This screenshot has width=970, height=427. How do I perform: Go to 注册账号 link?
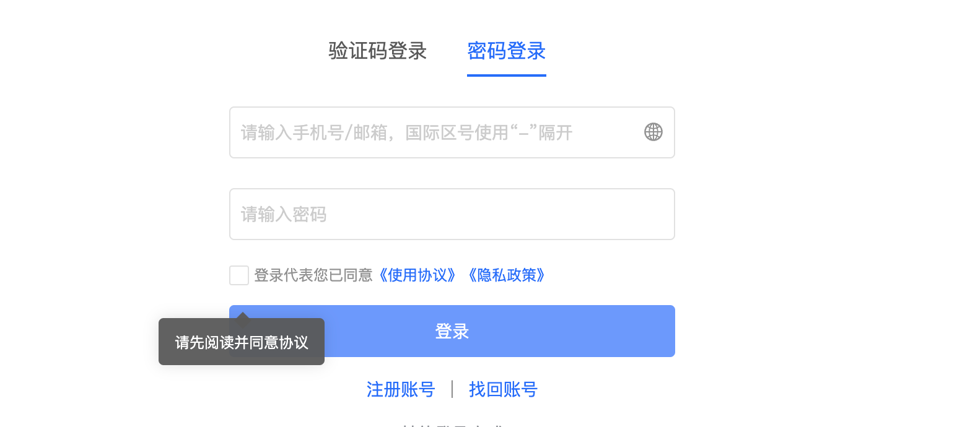point(401,390)
